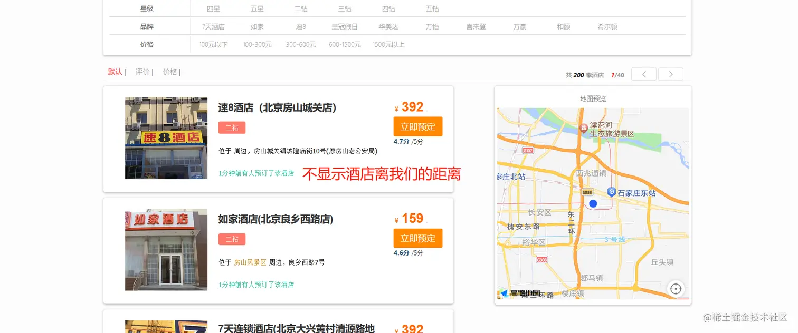Viewport: 798px width, 333px height.
Task: Click the ¥392 price of 速8酒店
Action: [x=409, y=107]
